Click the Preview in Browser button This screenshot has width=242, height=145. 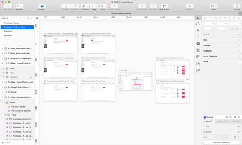(x=221, y=143)
